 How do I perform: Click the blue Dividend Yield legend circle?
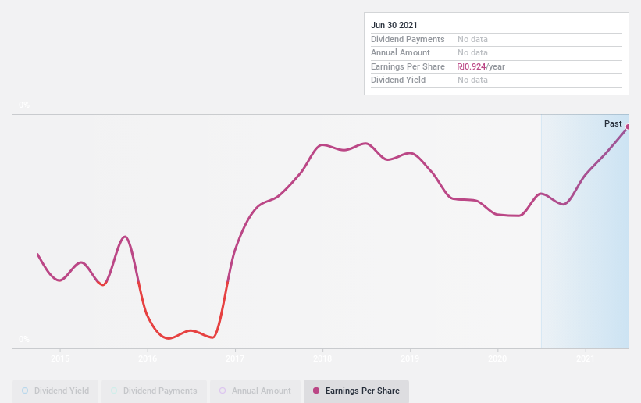pos(25,391)
